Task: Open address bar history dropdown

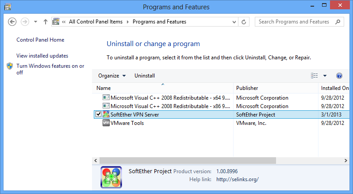Action: [234, 22]
